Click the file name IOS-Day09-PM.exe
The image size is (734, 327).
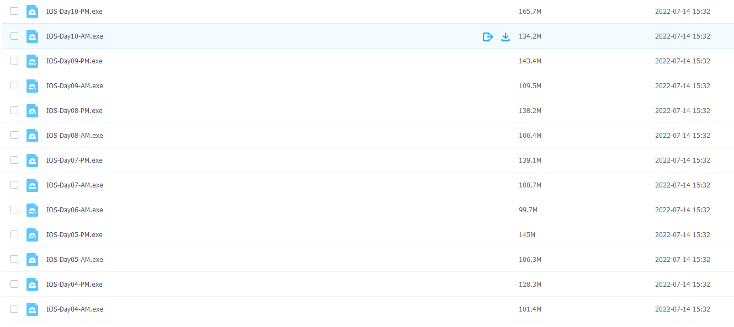pyautogui.click(x=75, y=61)
